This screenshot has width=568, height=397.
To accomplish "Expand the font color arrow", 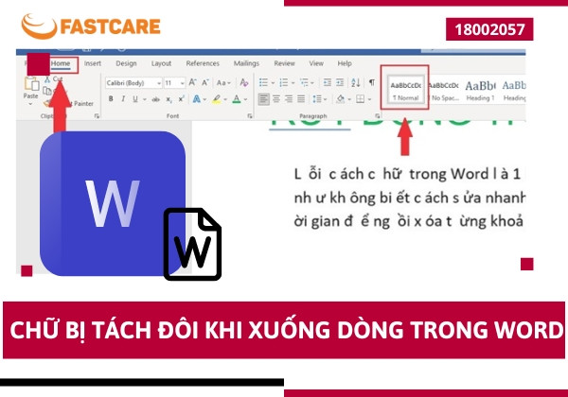I will click(245, 99).
